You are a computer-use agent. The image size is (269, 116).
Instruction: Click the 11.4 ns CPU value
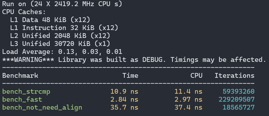[188, 92]
